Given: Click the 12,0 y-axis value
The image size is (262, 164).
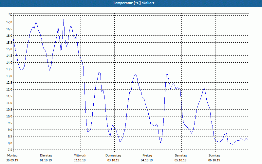Looking at the screenshot, I should pyautogui.click(x=9, y=89).
